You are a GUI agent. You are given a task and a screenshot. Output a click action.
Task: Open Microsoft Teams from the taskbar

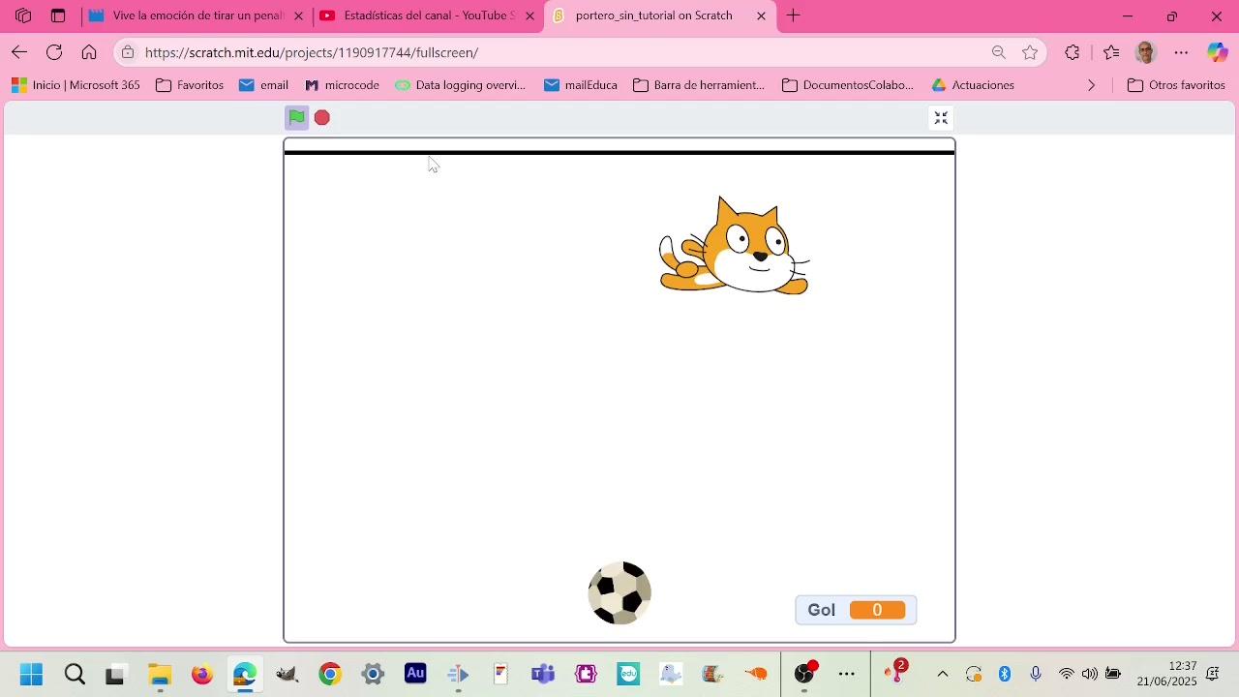[x=543, y=674]
